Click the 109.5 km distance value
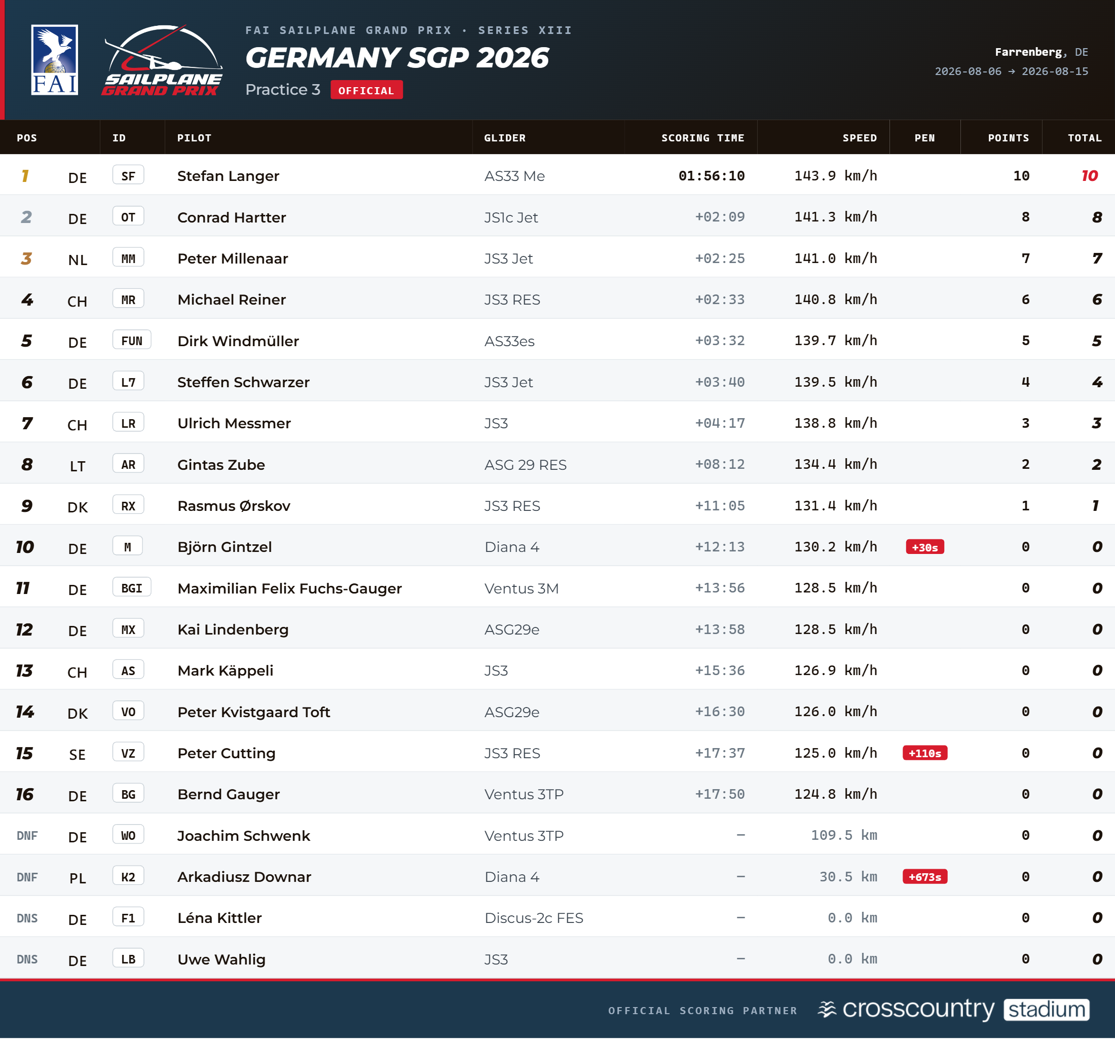1115x1039 pixels. tap(844, 835)
